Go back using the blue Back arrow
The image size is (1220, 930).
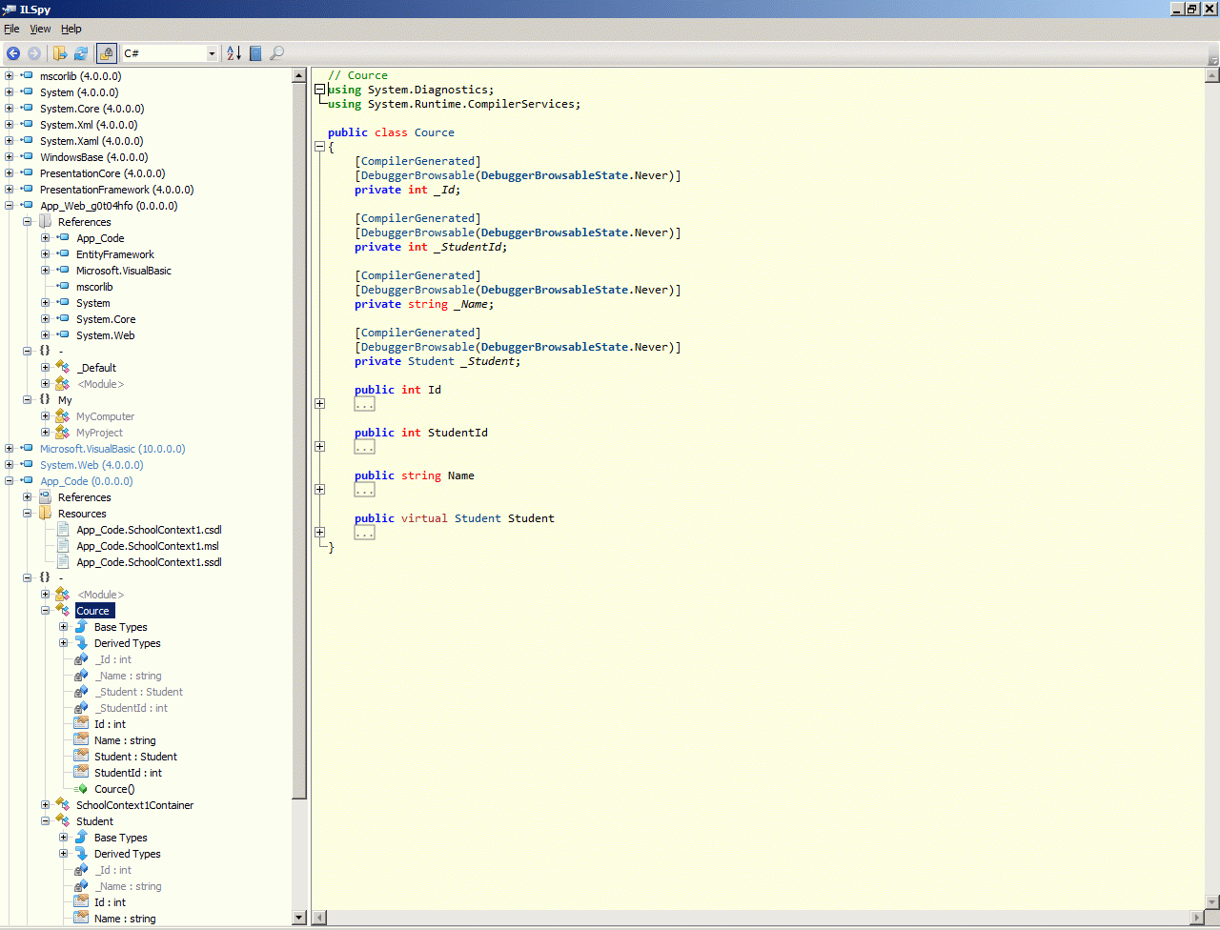13,53
